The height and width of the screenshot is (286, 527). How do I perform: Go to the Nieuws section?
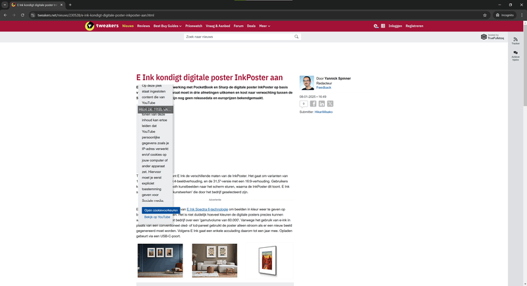(128, 26)
